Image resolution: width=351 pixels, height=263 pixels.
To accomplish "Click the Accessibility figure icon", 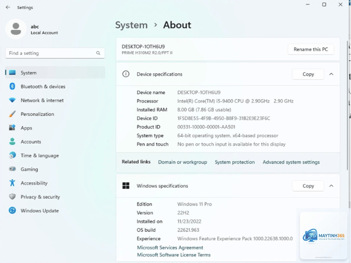I will [x=12, y=183].
